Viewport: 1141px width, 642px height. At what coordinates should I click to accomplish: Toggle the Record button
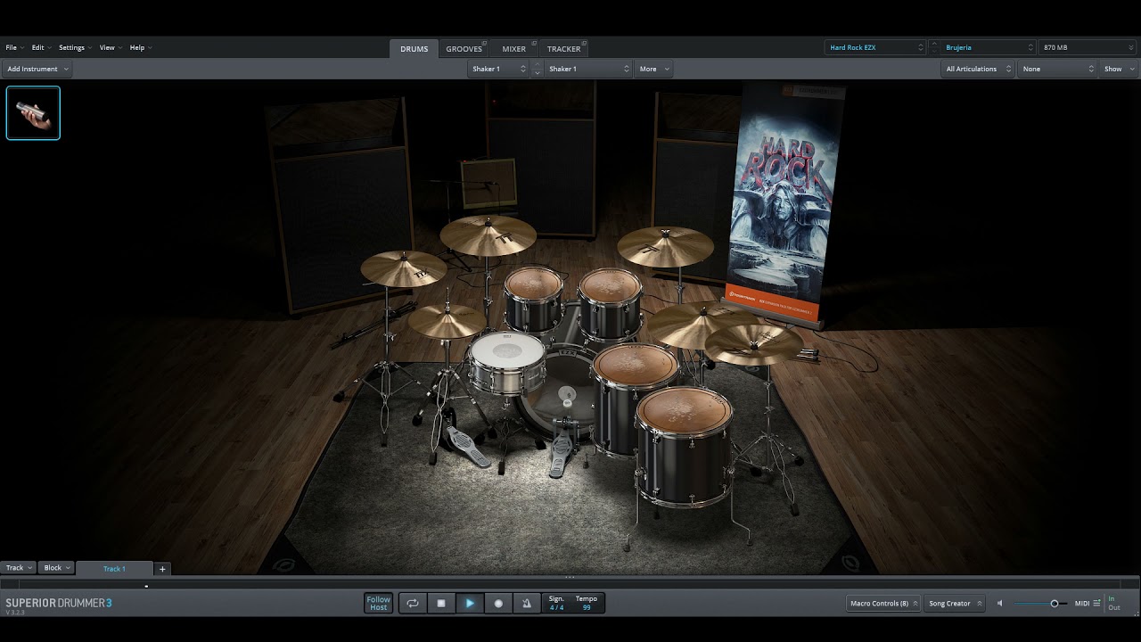[x=498, y=604]
